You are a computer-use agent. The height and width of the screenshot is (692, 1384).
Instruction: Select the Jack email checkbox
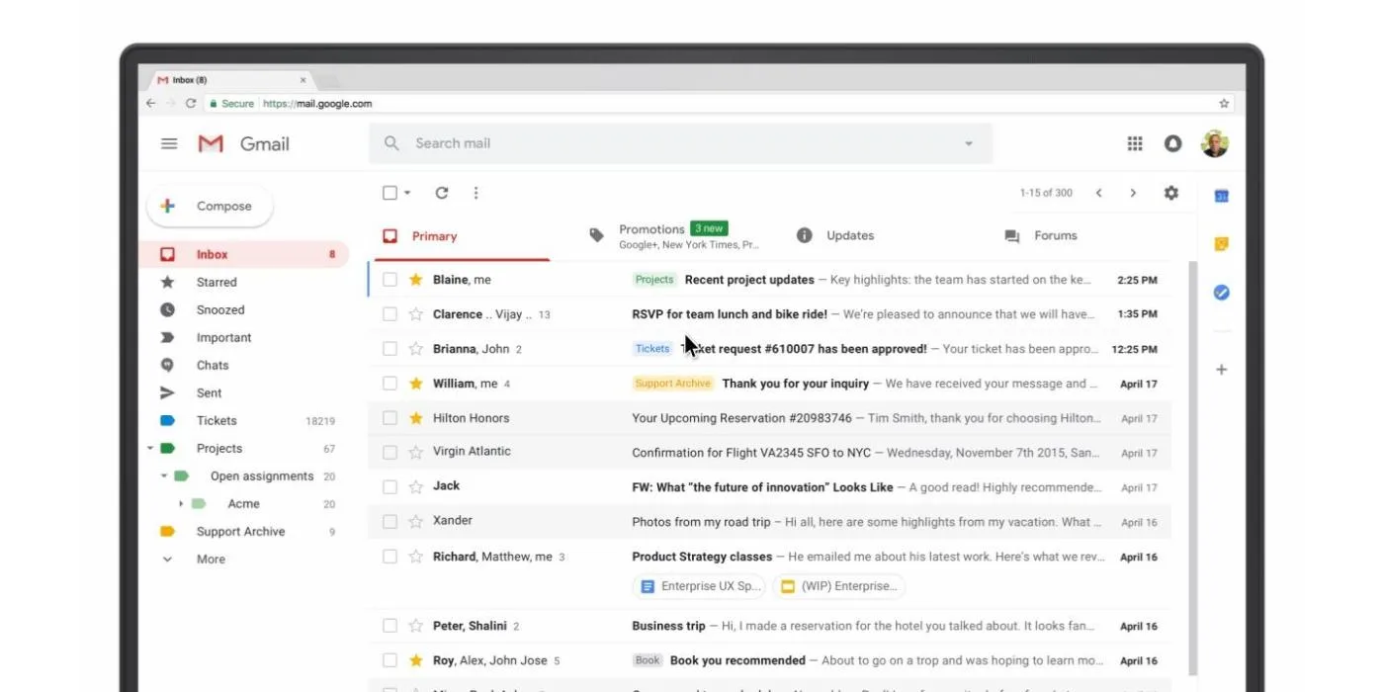[x=389, y=487]
